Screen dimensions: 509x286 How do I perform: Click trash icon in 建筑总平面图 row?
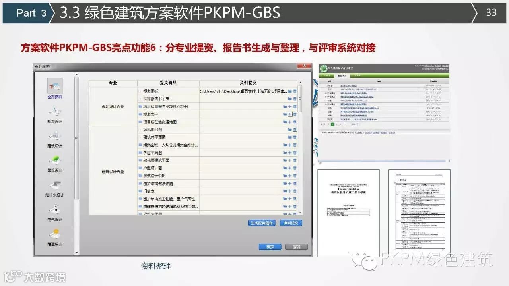[295, 137]
